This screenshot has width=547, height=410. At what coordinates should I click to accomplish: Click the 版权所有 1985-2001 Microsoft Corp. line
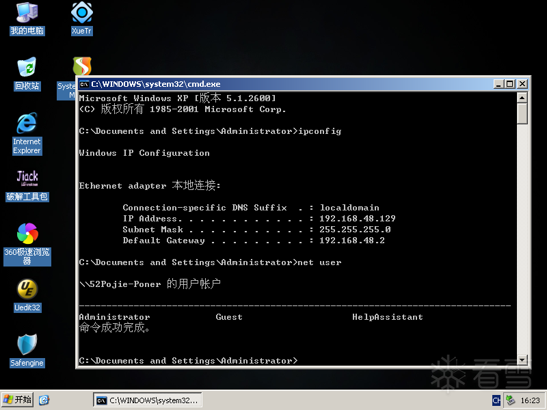point(183,109)
